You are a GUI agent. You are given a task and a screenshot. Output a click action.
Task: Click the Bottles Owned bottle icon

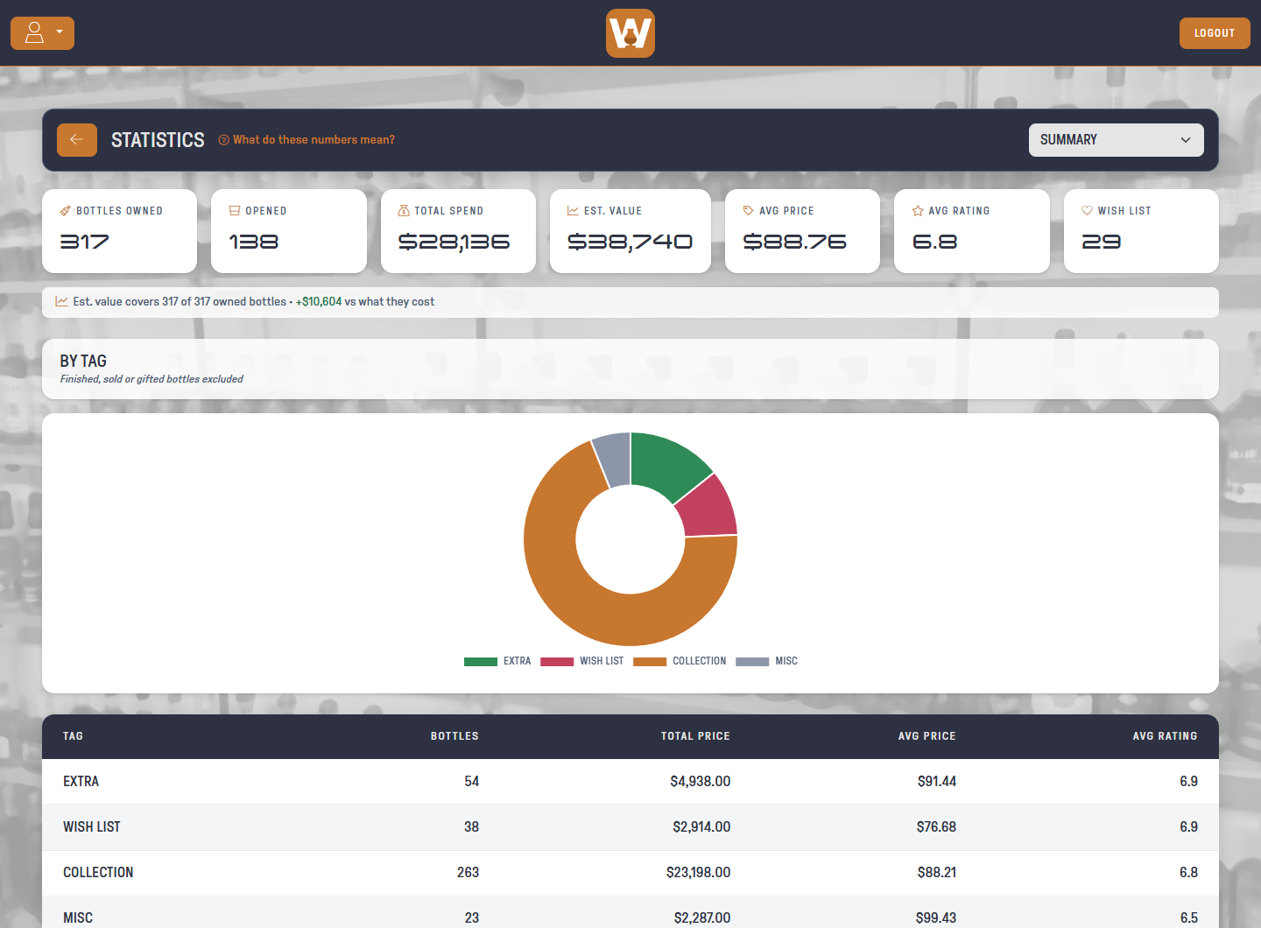coord(66,211)
